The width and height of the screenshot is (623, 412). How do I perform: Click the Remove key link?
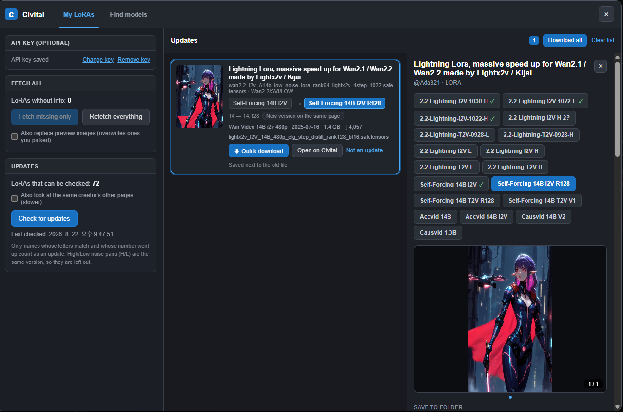click(x=134, y=60)
